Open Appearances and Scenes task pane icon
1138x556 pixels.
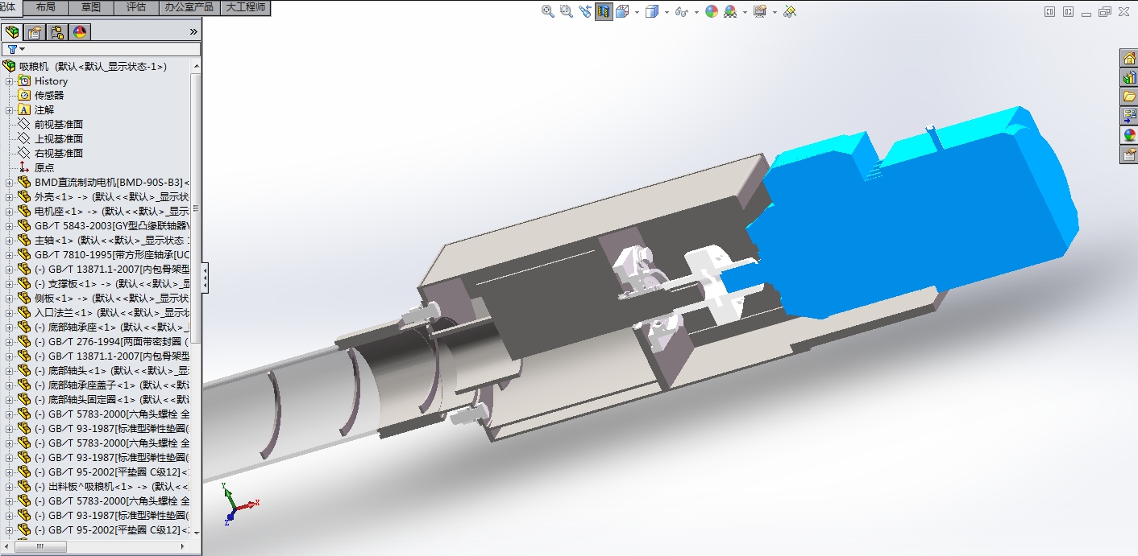[x=1129, y=135]
